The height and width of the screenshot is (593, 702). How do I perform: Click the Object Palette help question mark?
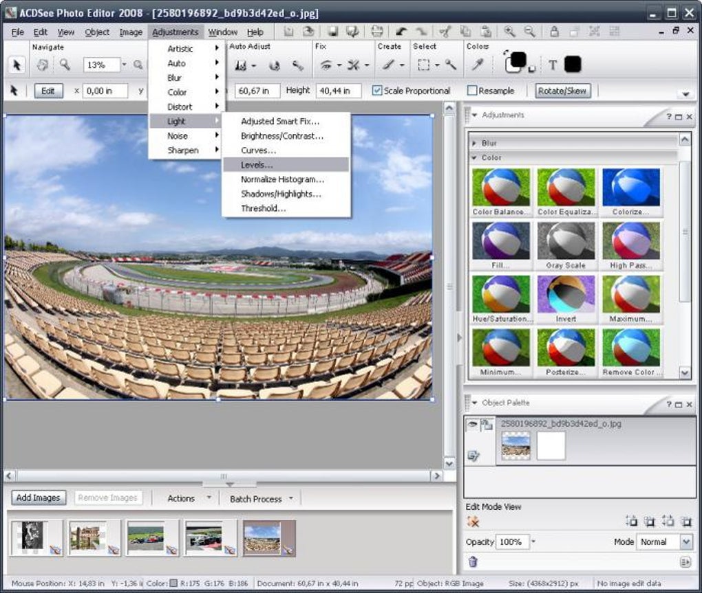coord(669,404)
